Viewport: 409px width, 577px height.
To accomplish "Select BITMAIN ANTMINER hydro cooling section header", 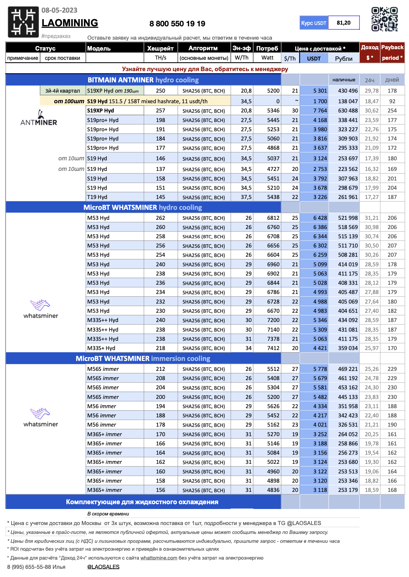I will click(143, 80).
